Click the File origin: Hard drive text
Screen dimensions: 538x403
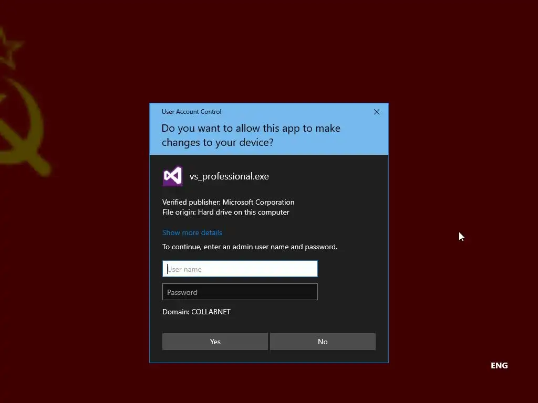(226, 212)
